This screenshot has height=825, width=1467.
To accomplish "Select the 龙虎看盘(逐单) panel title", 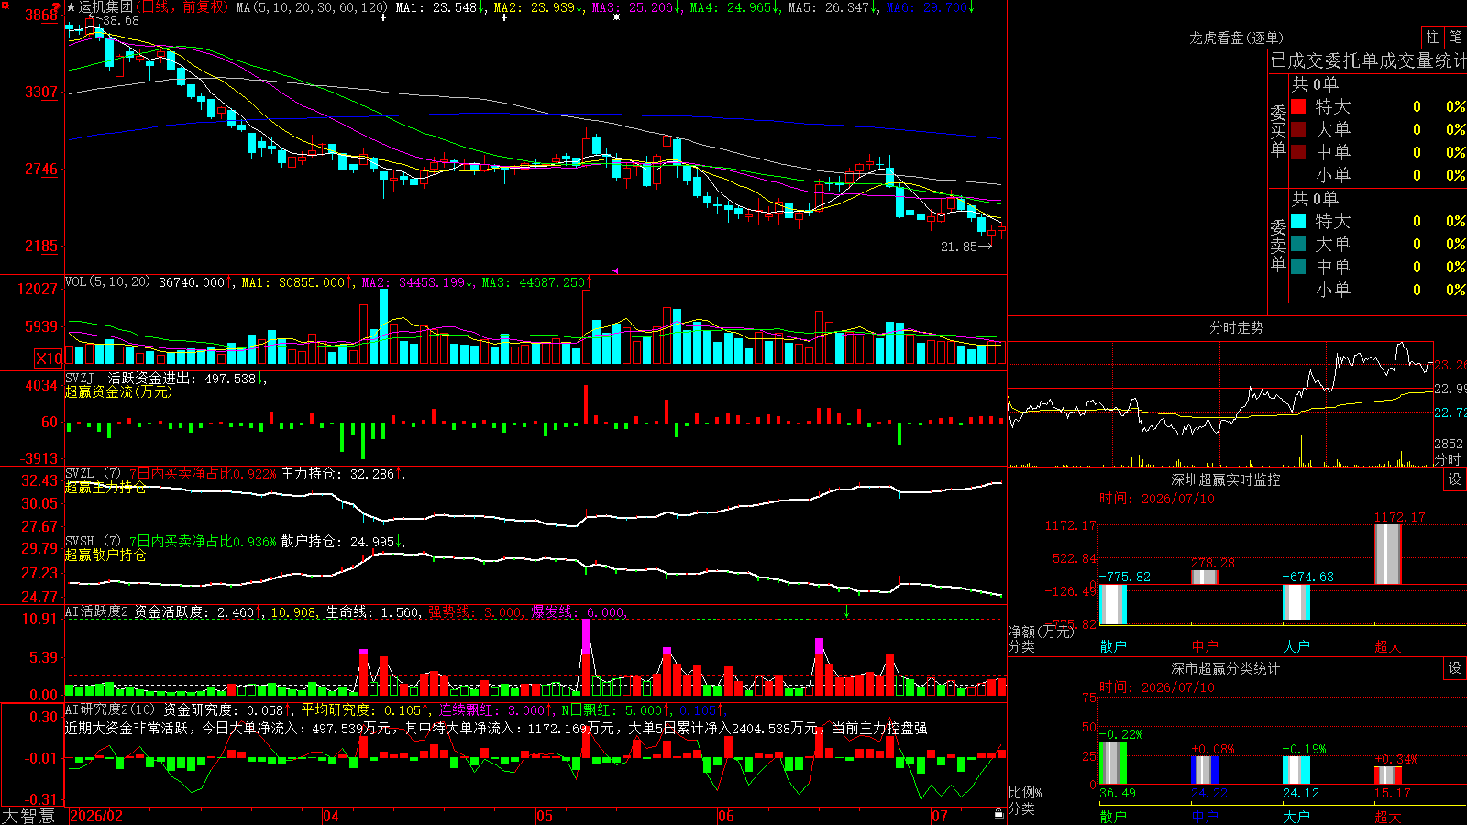I will [1236, 38].
